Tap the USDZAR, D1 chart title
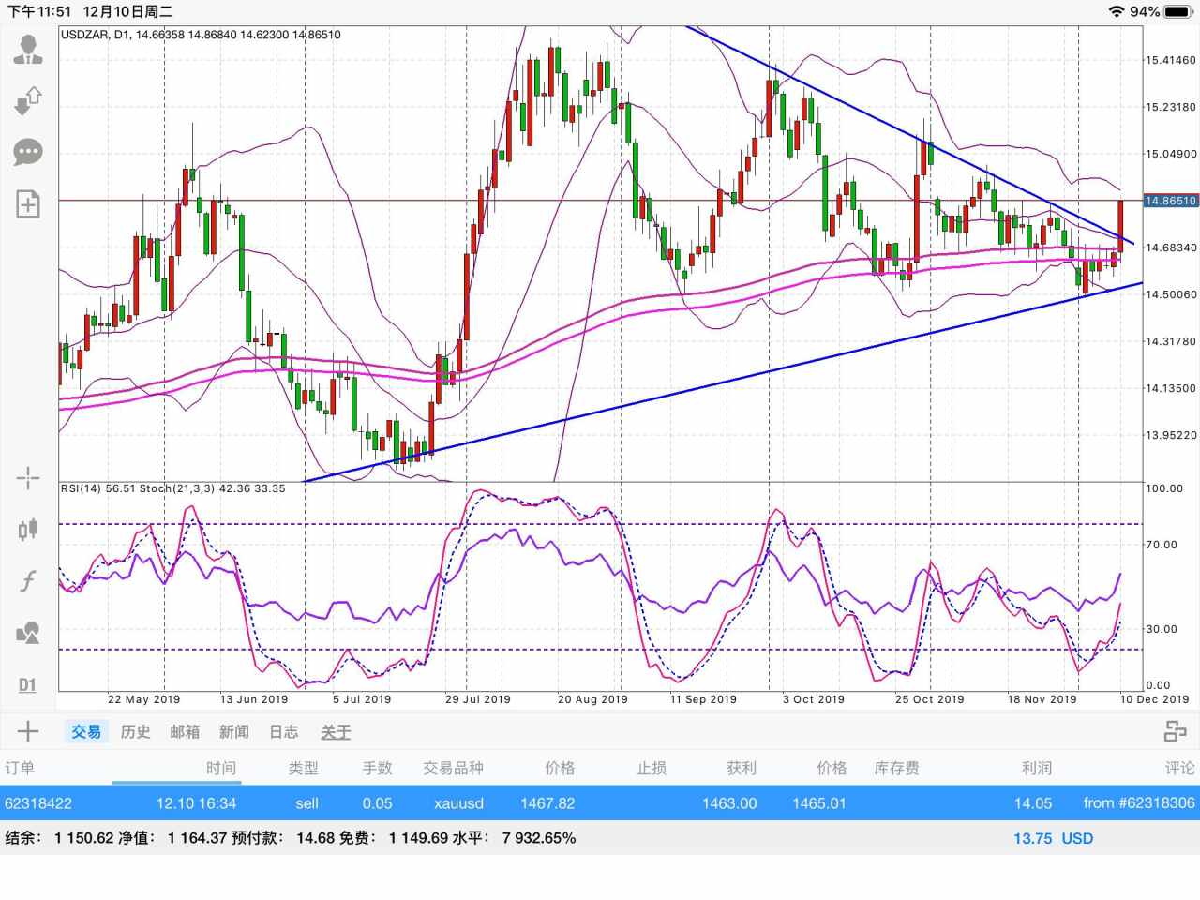Image resolution: width=1200 pixels, height=900 pixels. click(201, 35)
